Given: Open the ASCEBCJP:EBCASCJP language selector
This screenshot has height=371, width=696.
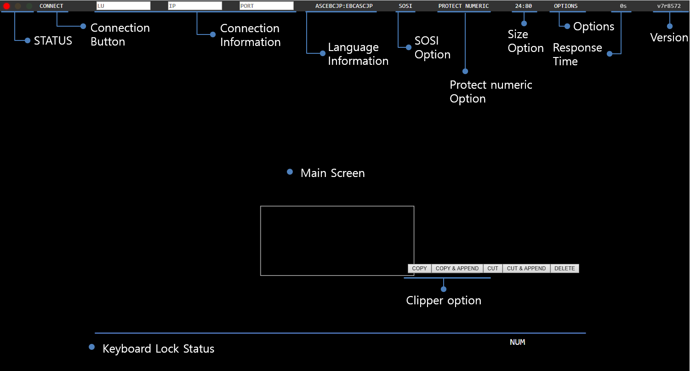Looking at the screenshot, I should click(344, 6).
